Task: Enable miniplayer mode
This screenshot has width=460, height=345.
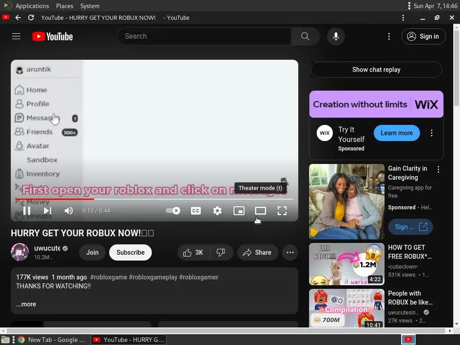Action: pyautogui.click(x=239, y=211)
